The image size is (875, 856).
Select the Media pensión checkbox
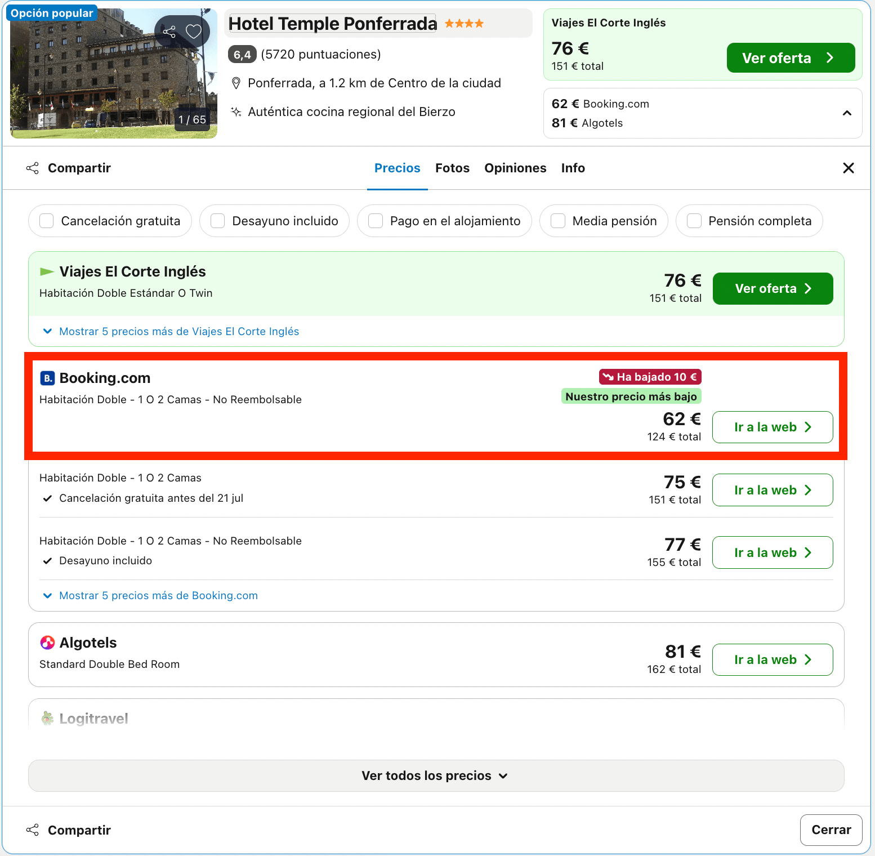click(x=558, y=221)
